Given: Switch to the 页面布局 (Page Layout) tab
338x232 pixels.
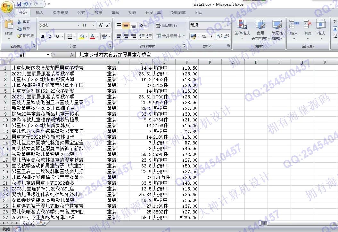Looking at the screenshot, I should 61,13.
